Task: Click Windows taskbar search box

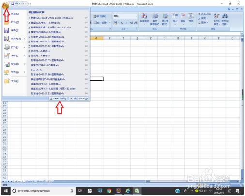Action: point(43,191)
